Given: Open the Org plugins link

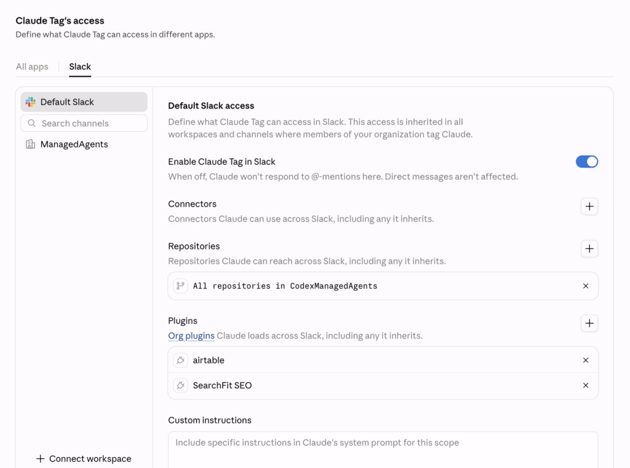Looking at the screenshot, I should (191, 336).
